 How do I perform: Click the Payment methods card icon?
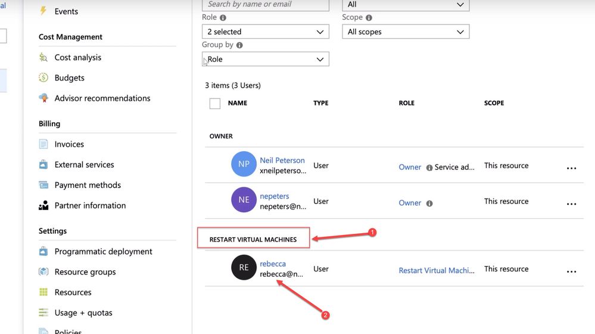coord(43,185)
